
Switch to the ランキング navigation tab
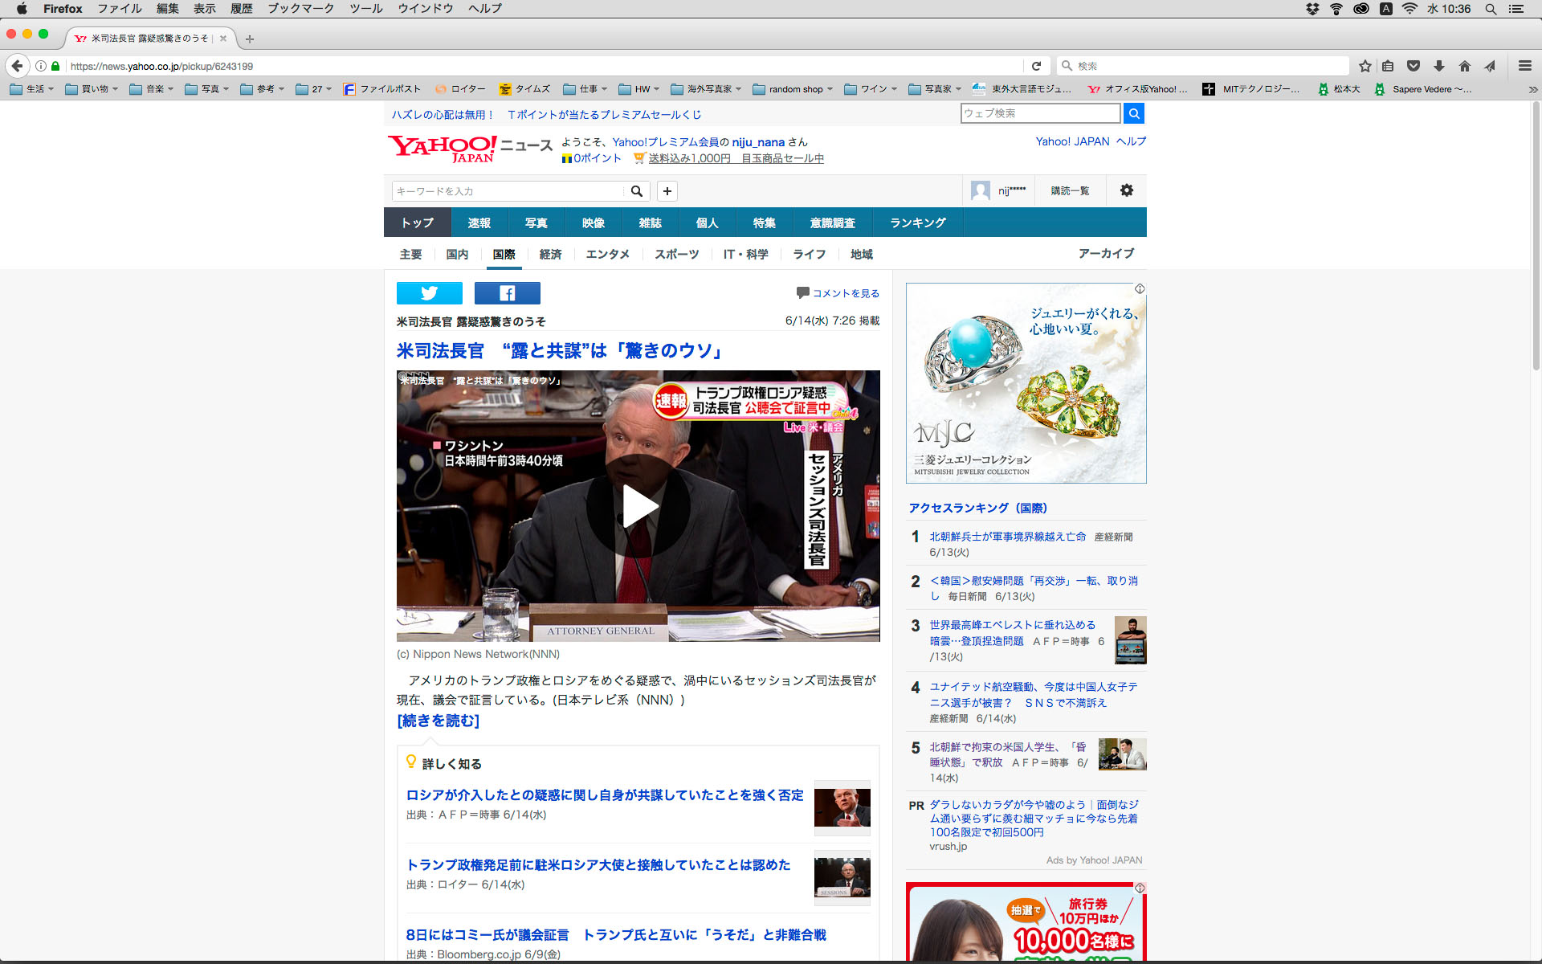click(x=917, y=223)
